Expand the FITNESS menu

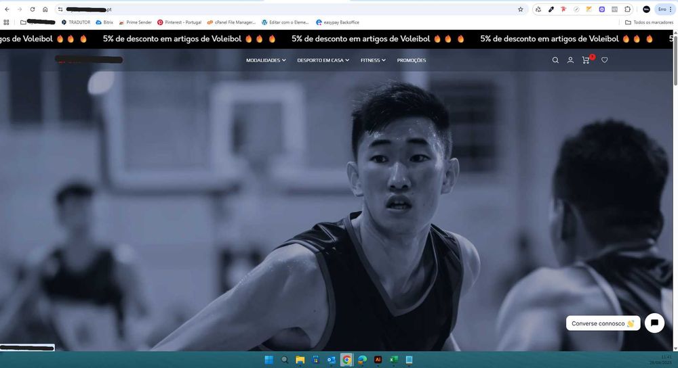(373, 60)
